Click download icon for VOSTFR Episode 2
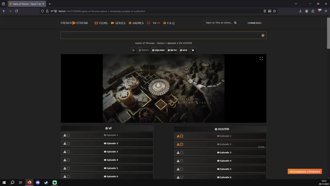Viewport: 330px width, 186px height. click(178, 144)
